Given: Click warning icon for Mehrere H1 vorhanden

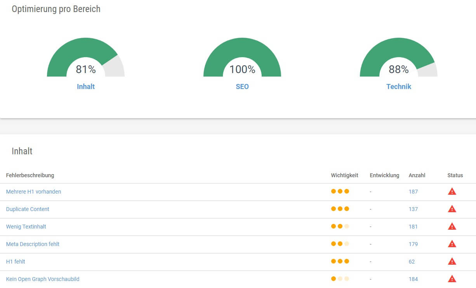Looking at the screenshot, I should [x=452, y=191].
